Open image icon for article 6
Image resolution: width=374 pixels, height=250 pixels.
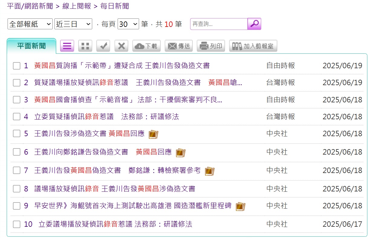tap(181, 152)
